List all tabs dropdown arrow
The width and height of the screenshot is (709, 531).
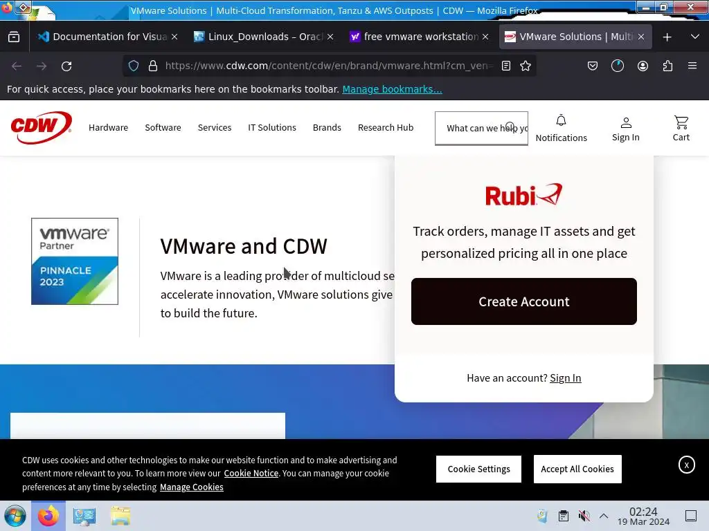click(695, 37)
